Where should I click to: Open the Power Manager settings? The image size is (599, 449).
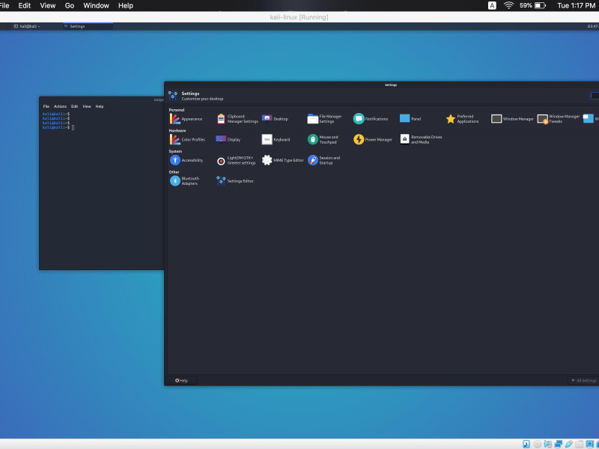click(373, 139)
